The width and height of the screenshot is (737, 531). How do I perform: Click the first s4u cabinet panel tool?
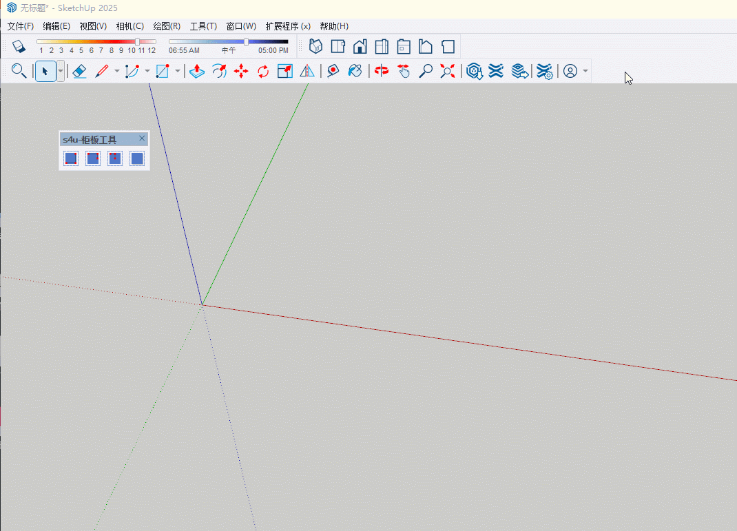[71, 158]
